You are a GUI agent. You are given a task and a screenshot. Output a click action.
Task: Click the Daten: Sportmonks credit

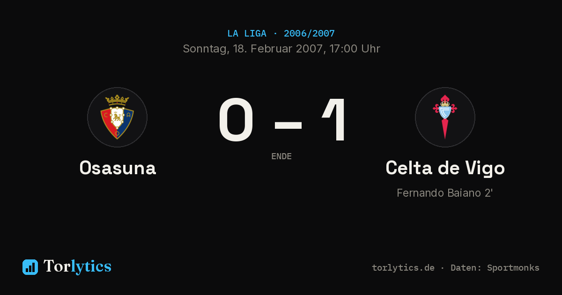coord(495,268)
